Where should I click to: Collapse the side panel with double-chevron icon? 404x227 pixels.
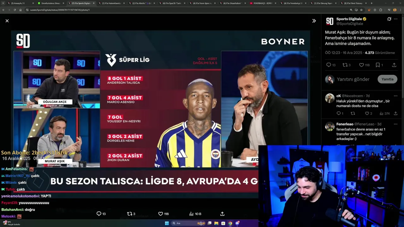tap(314, 21)
